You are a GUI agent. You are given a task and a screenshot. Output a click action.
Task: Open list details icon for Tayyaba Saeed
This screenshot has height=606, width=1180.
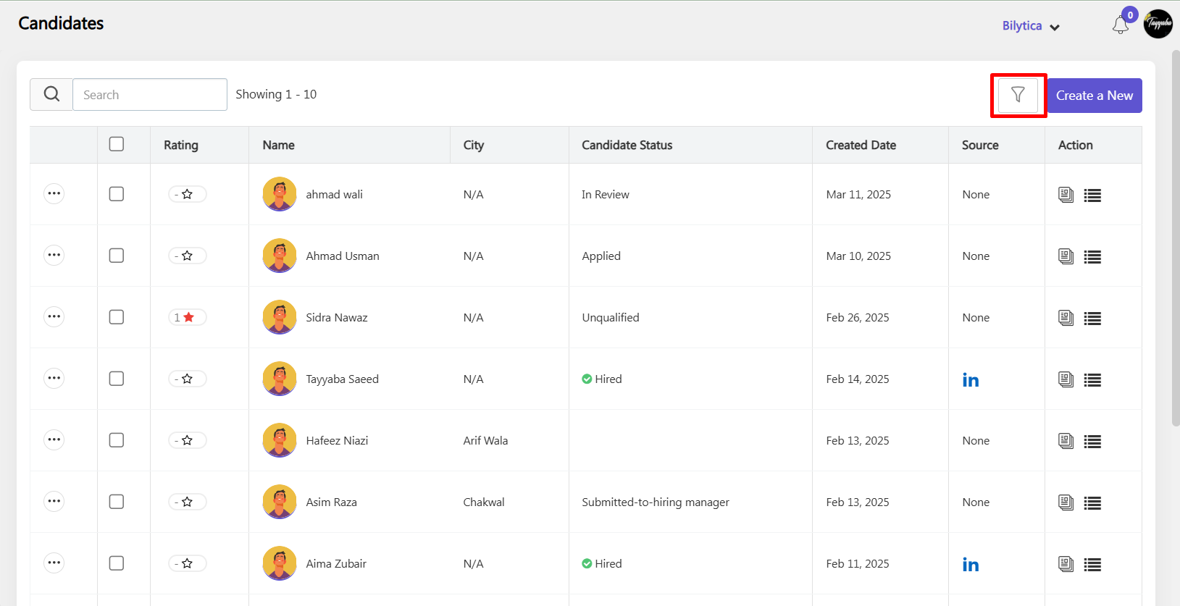tap(1092, 379)
